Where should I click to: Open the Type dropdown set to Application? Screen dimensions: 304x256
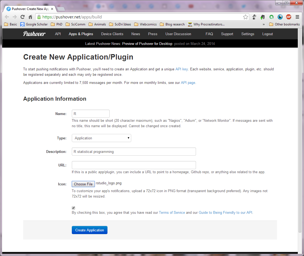(101, 138)
